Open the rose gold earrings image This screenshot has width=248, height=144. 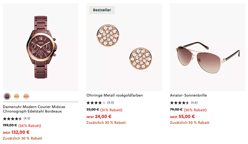pos(124,47)
